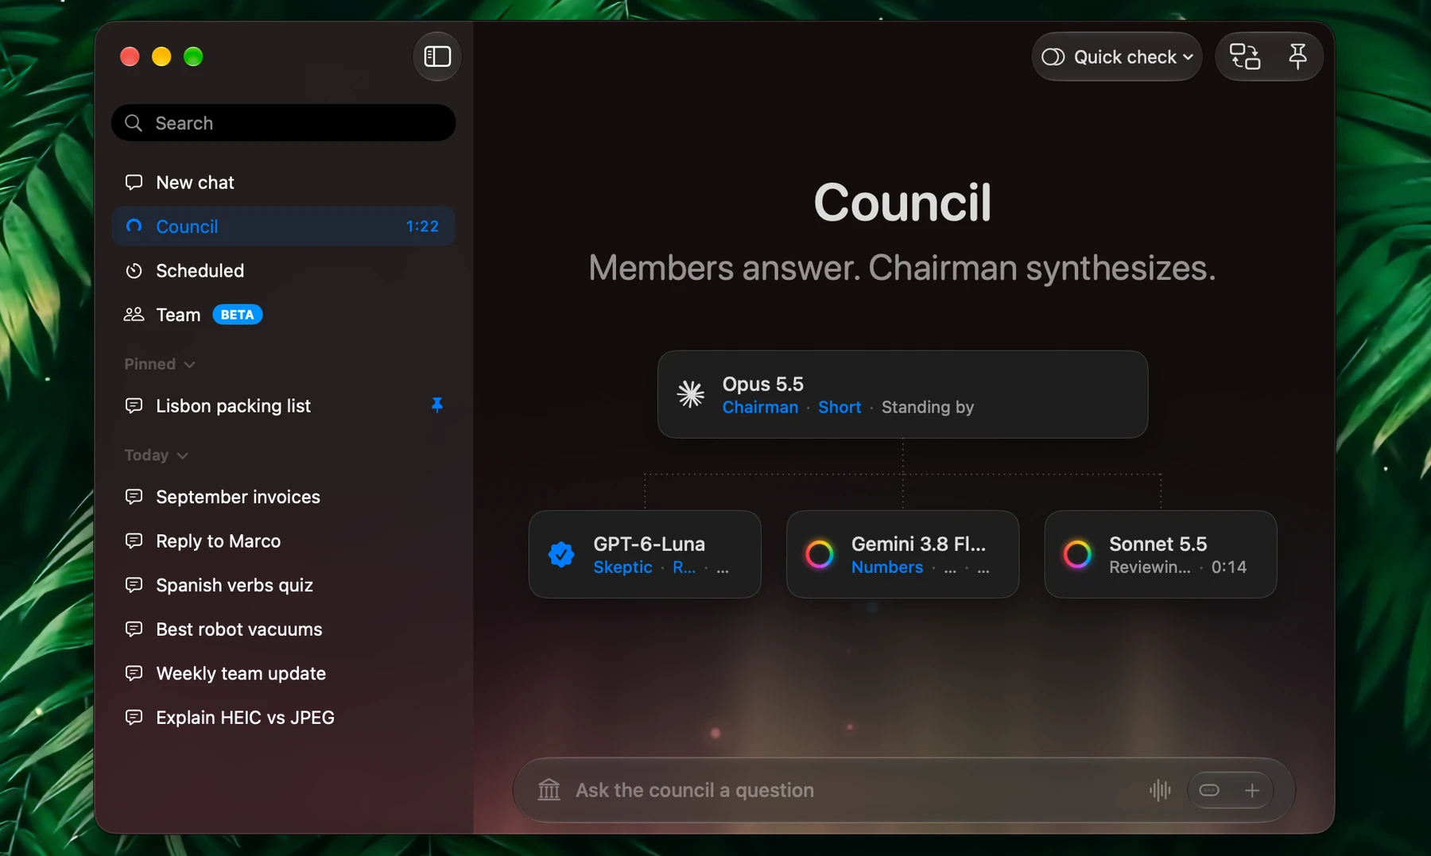Click the Numbers role on Gemini card
This screenshot has height=856, width=1431.
[887, 567]
